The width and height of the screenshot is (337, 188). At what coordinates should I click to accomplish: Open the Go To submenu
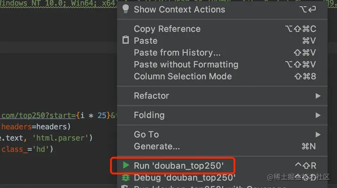tap(222, 134)
